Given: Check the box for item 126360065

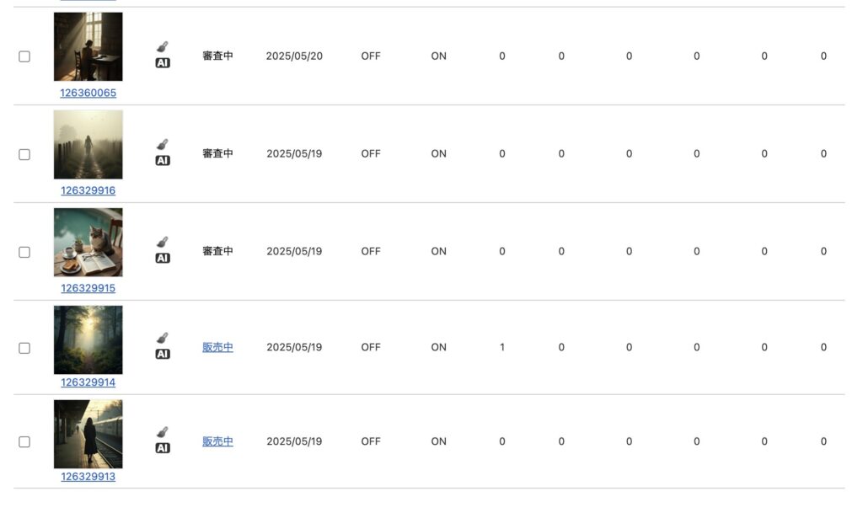Looking at the screenshot, I should pyautogui.click(x=24, y=56).
